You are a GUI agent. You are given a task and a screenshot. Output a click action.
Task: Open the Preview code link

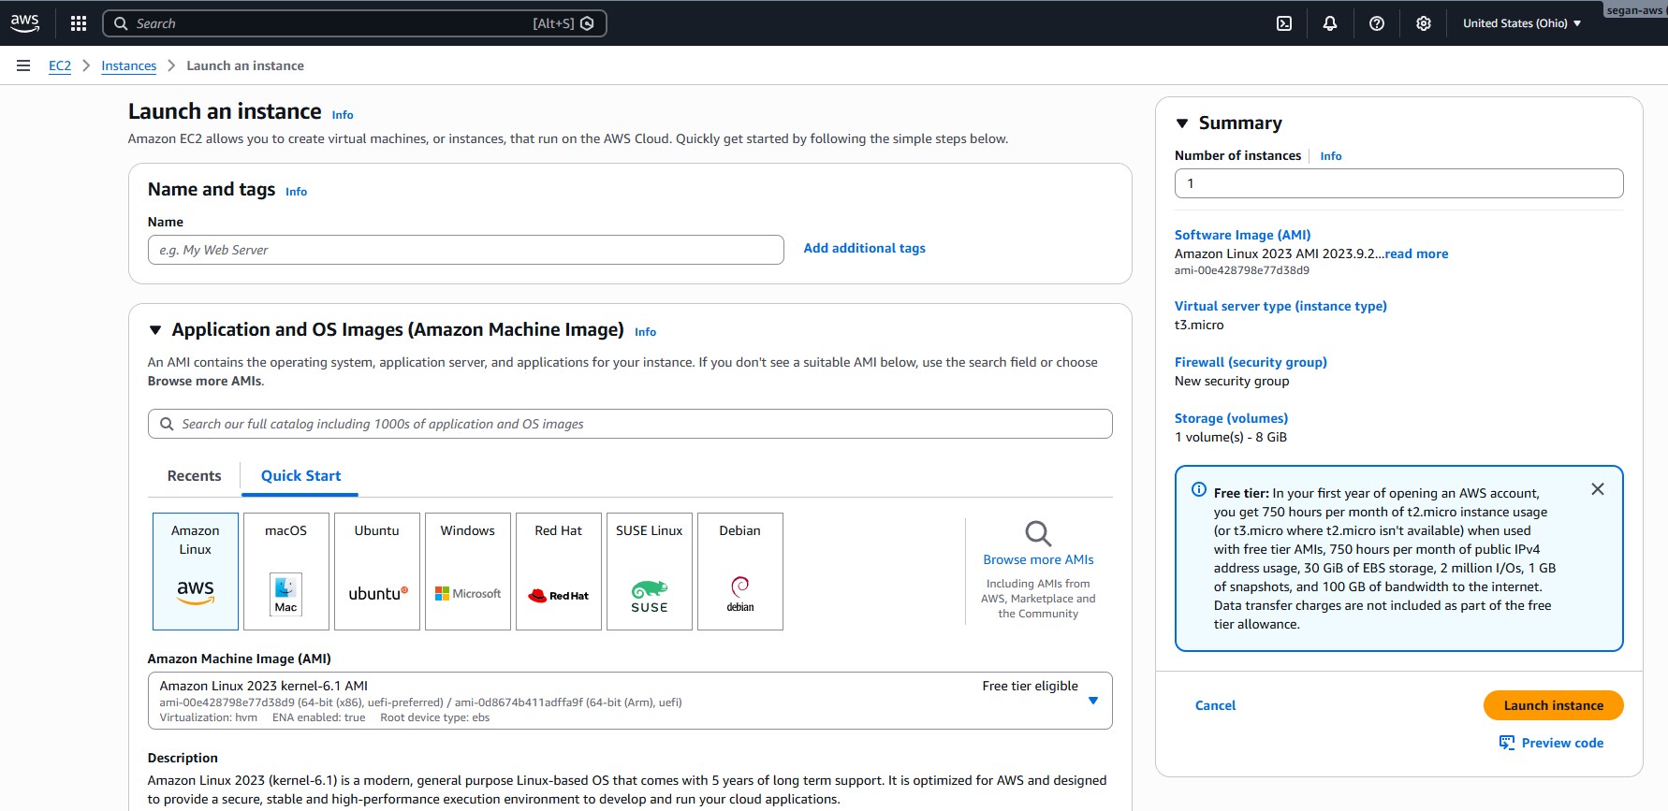(x=1562, y=743)
